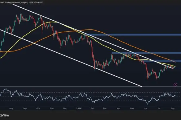Click the thin gray current price line
The height and width of the screenshot is (120, 181).
pyautogui.click(x=178, y=68)
